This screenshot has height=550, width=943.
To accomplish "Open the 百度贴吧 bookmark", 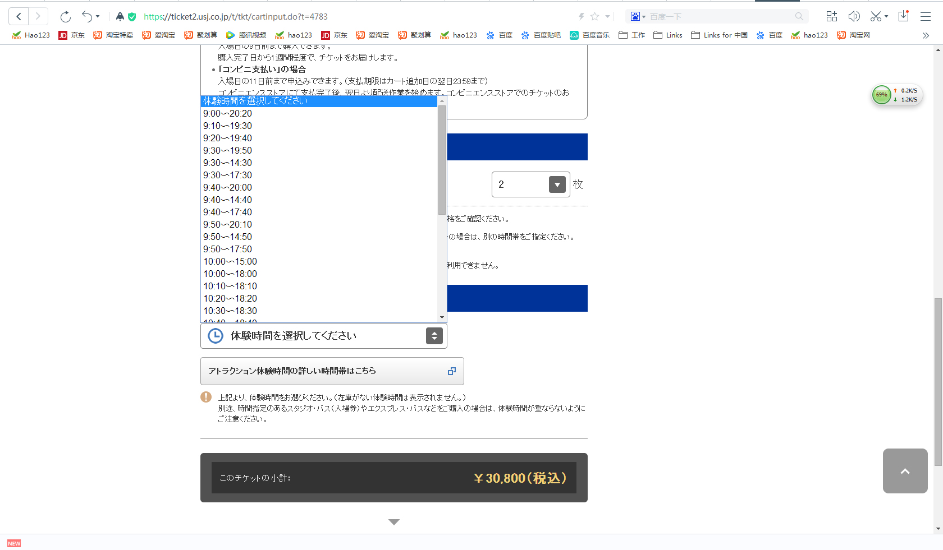I will point(541,35).
